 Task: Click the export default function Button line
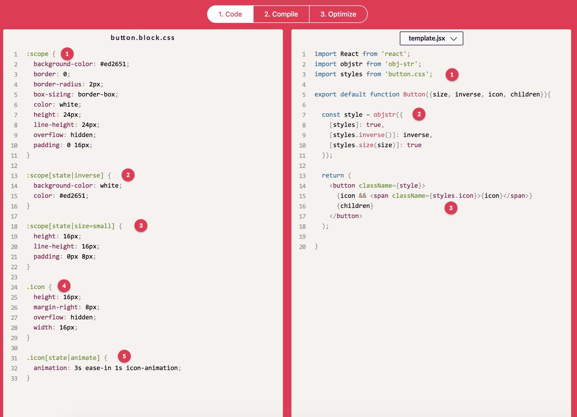click(x=432, y=94)
